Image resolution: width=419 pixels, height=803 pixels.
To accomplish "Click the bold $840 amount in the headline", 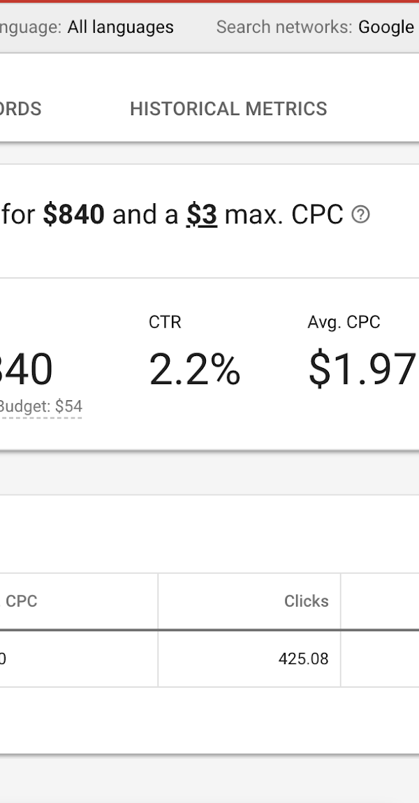I will (74, 214).
